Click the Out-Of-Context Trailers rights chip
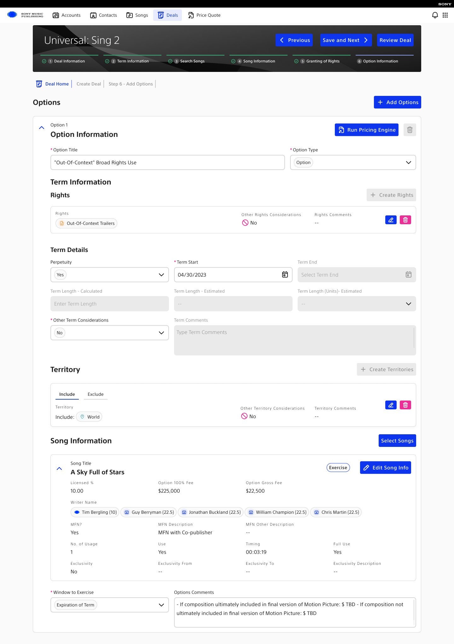The height and width of the screenshot is (644, 454). tap(86, 223)
